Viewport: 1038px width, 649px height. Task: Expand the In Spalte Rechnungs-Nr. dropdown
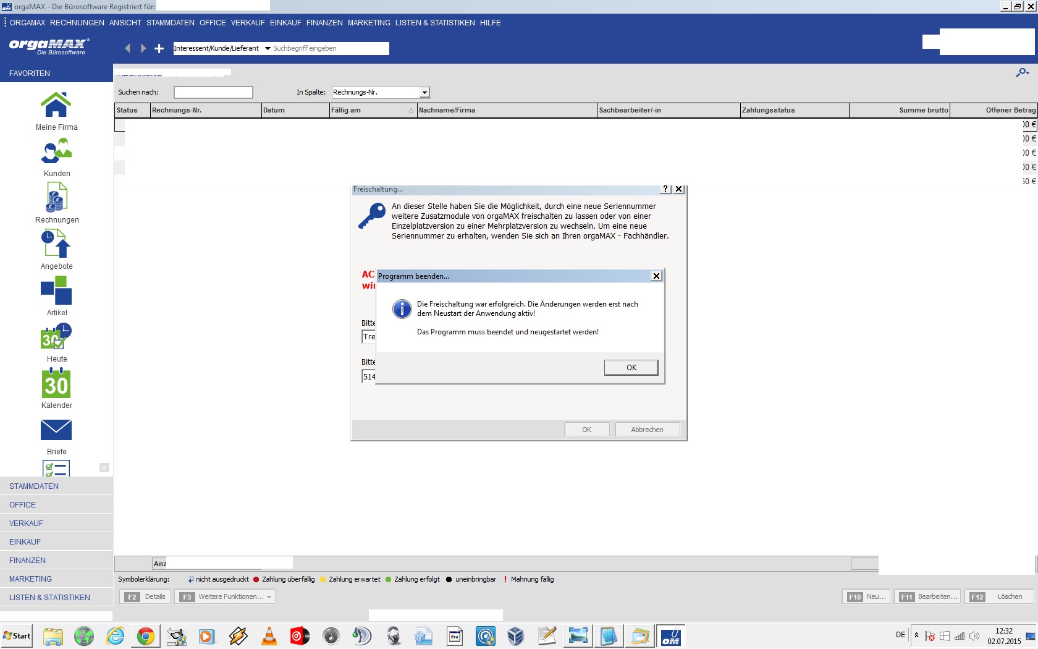[424, 92]
